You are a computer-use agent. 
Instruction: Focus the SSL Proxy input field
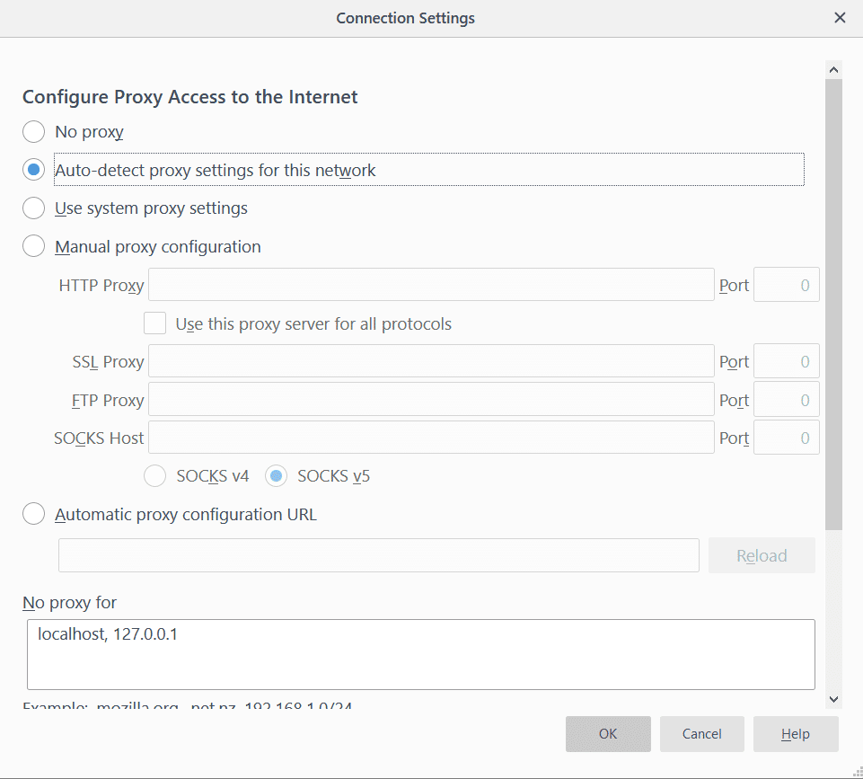click(x=431, y=360)
